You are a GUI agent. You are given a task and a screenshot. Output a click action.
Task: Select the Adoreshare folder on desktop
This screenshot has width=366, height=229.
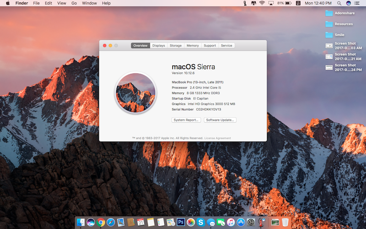pos(329,13)
